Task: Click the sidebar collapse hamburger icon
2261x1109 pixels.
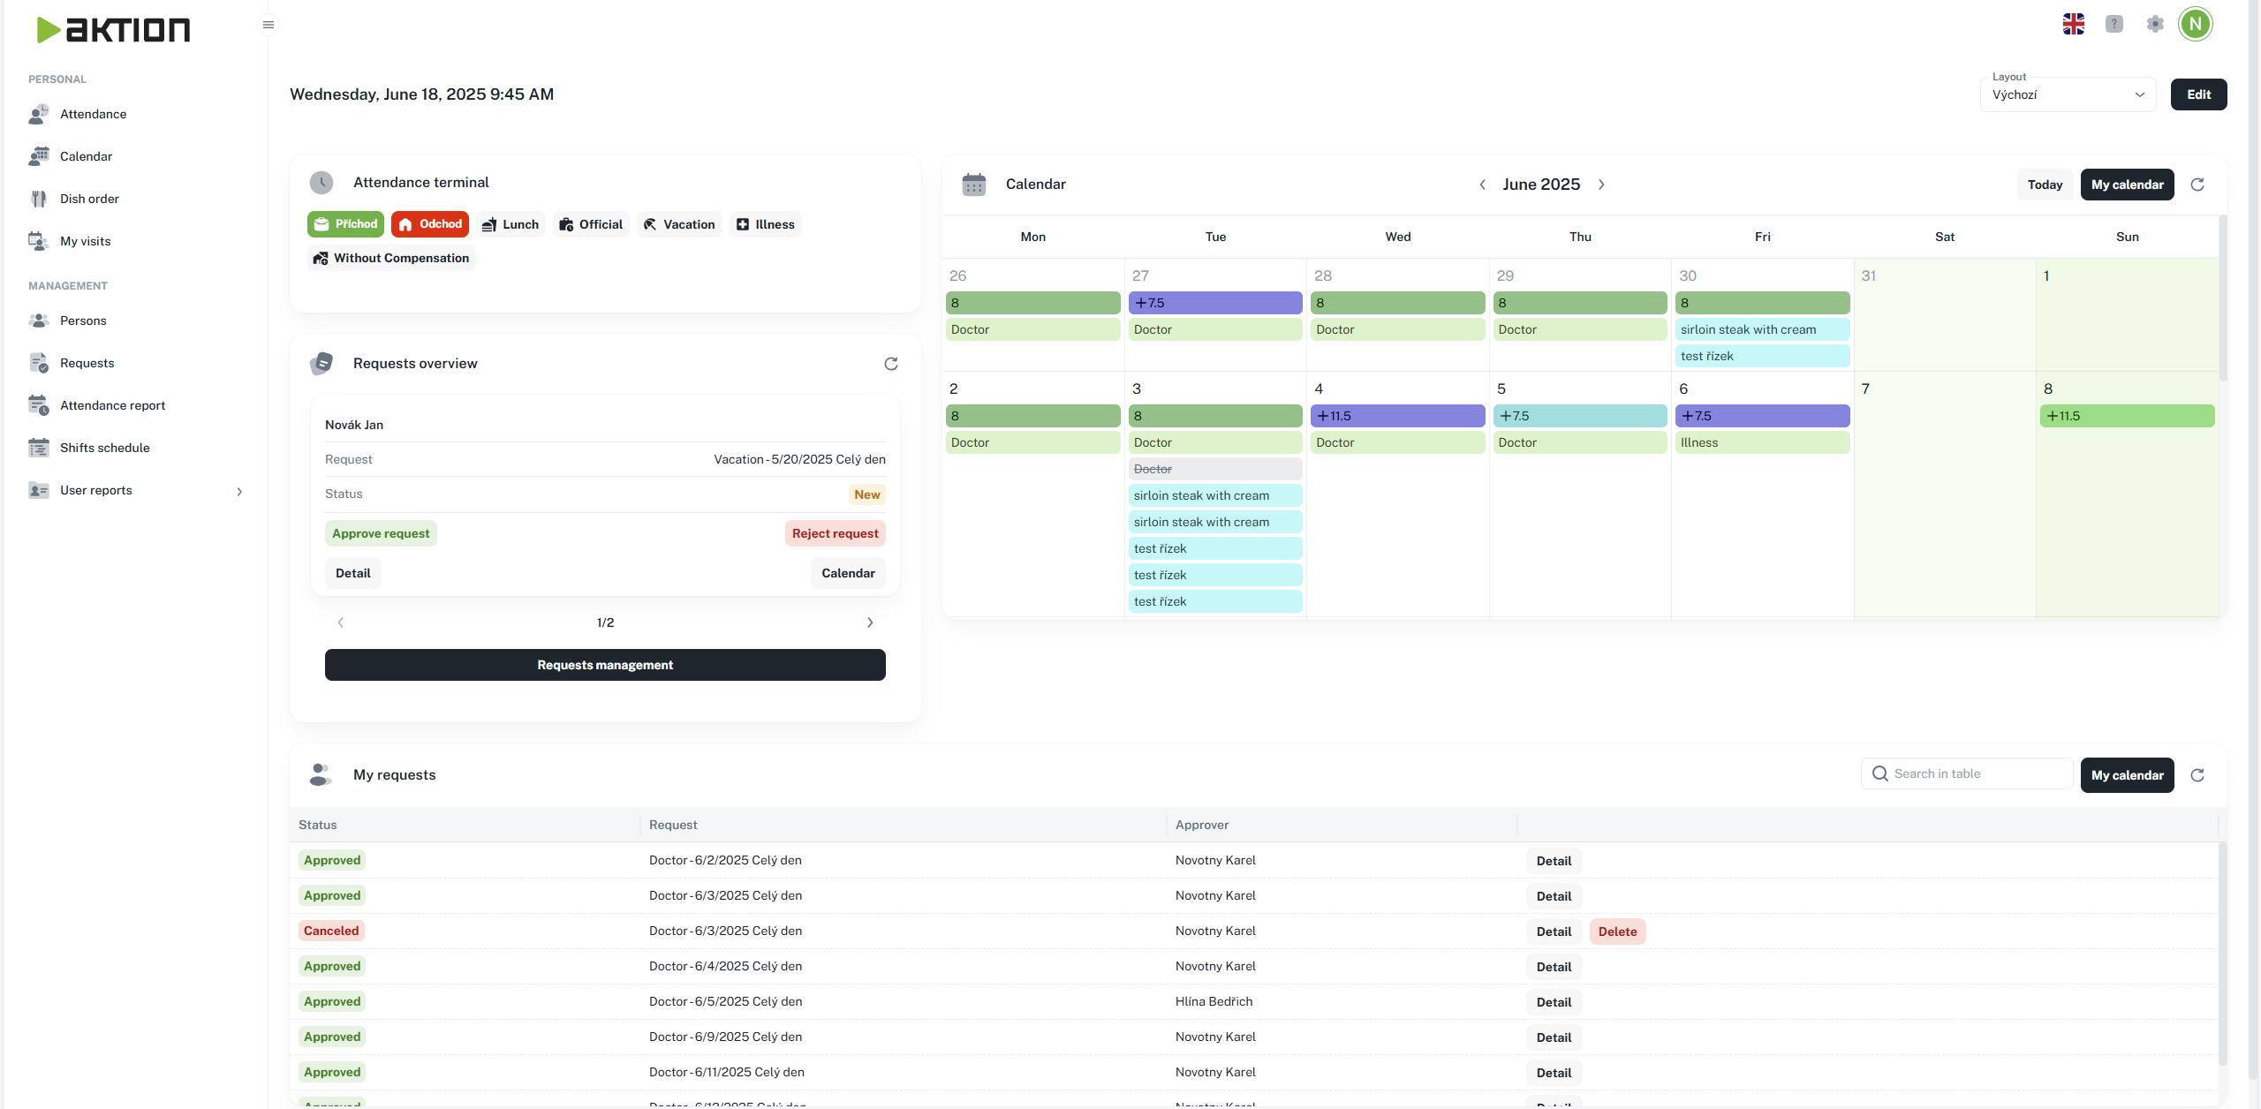Action: (268, 25)
